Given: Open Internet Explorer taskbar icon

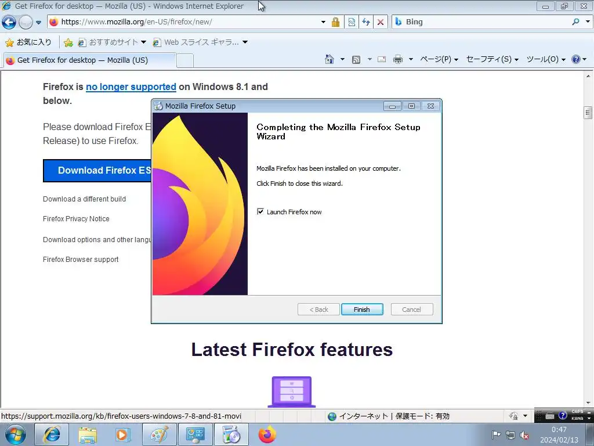Looking at the screenshot, I should click(x=52, y=434).
